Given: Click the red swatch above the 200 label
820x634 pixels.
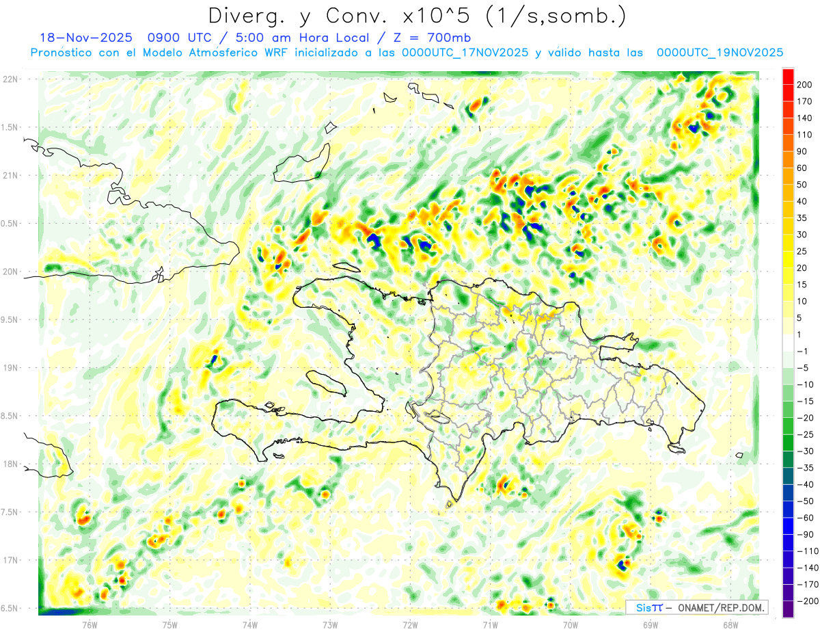Looking at the screenshot, I should tap(788, 76).
